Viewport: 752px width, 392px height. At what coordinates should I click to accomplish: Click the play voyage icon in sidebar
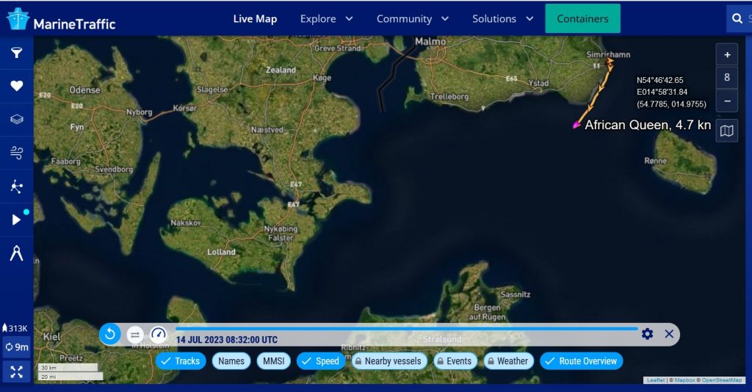(x=16, y=219)
